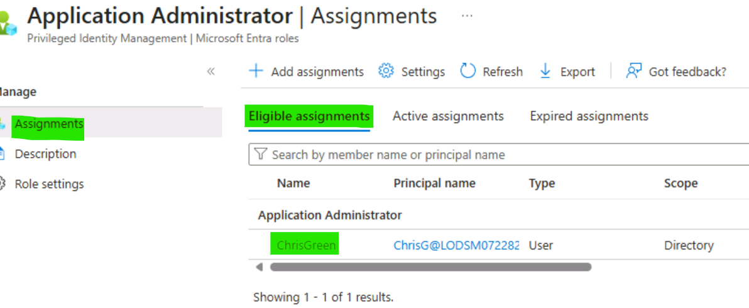Switch to the Expired assignments tab
Screen dimensions: 749x308
pos(589,116)
